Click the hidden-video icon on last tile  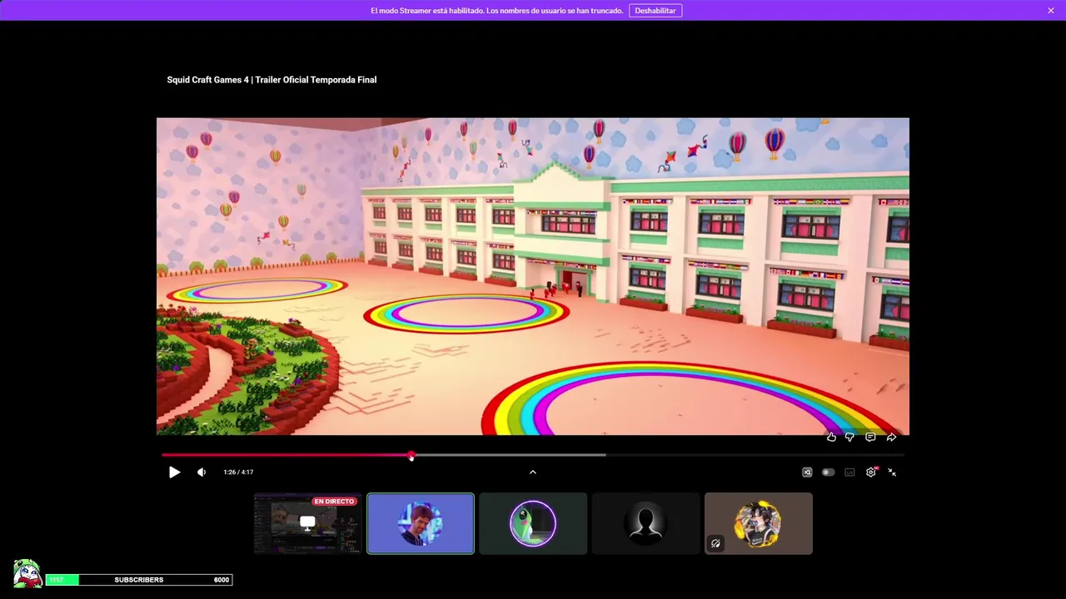[x=715, y=544]
